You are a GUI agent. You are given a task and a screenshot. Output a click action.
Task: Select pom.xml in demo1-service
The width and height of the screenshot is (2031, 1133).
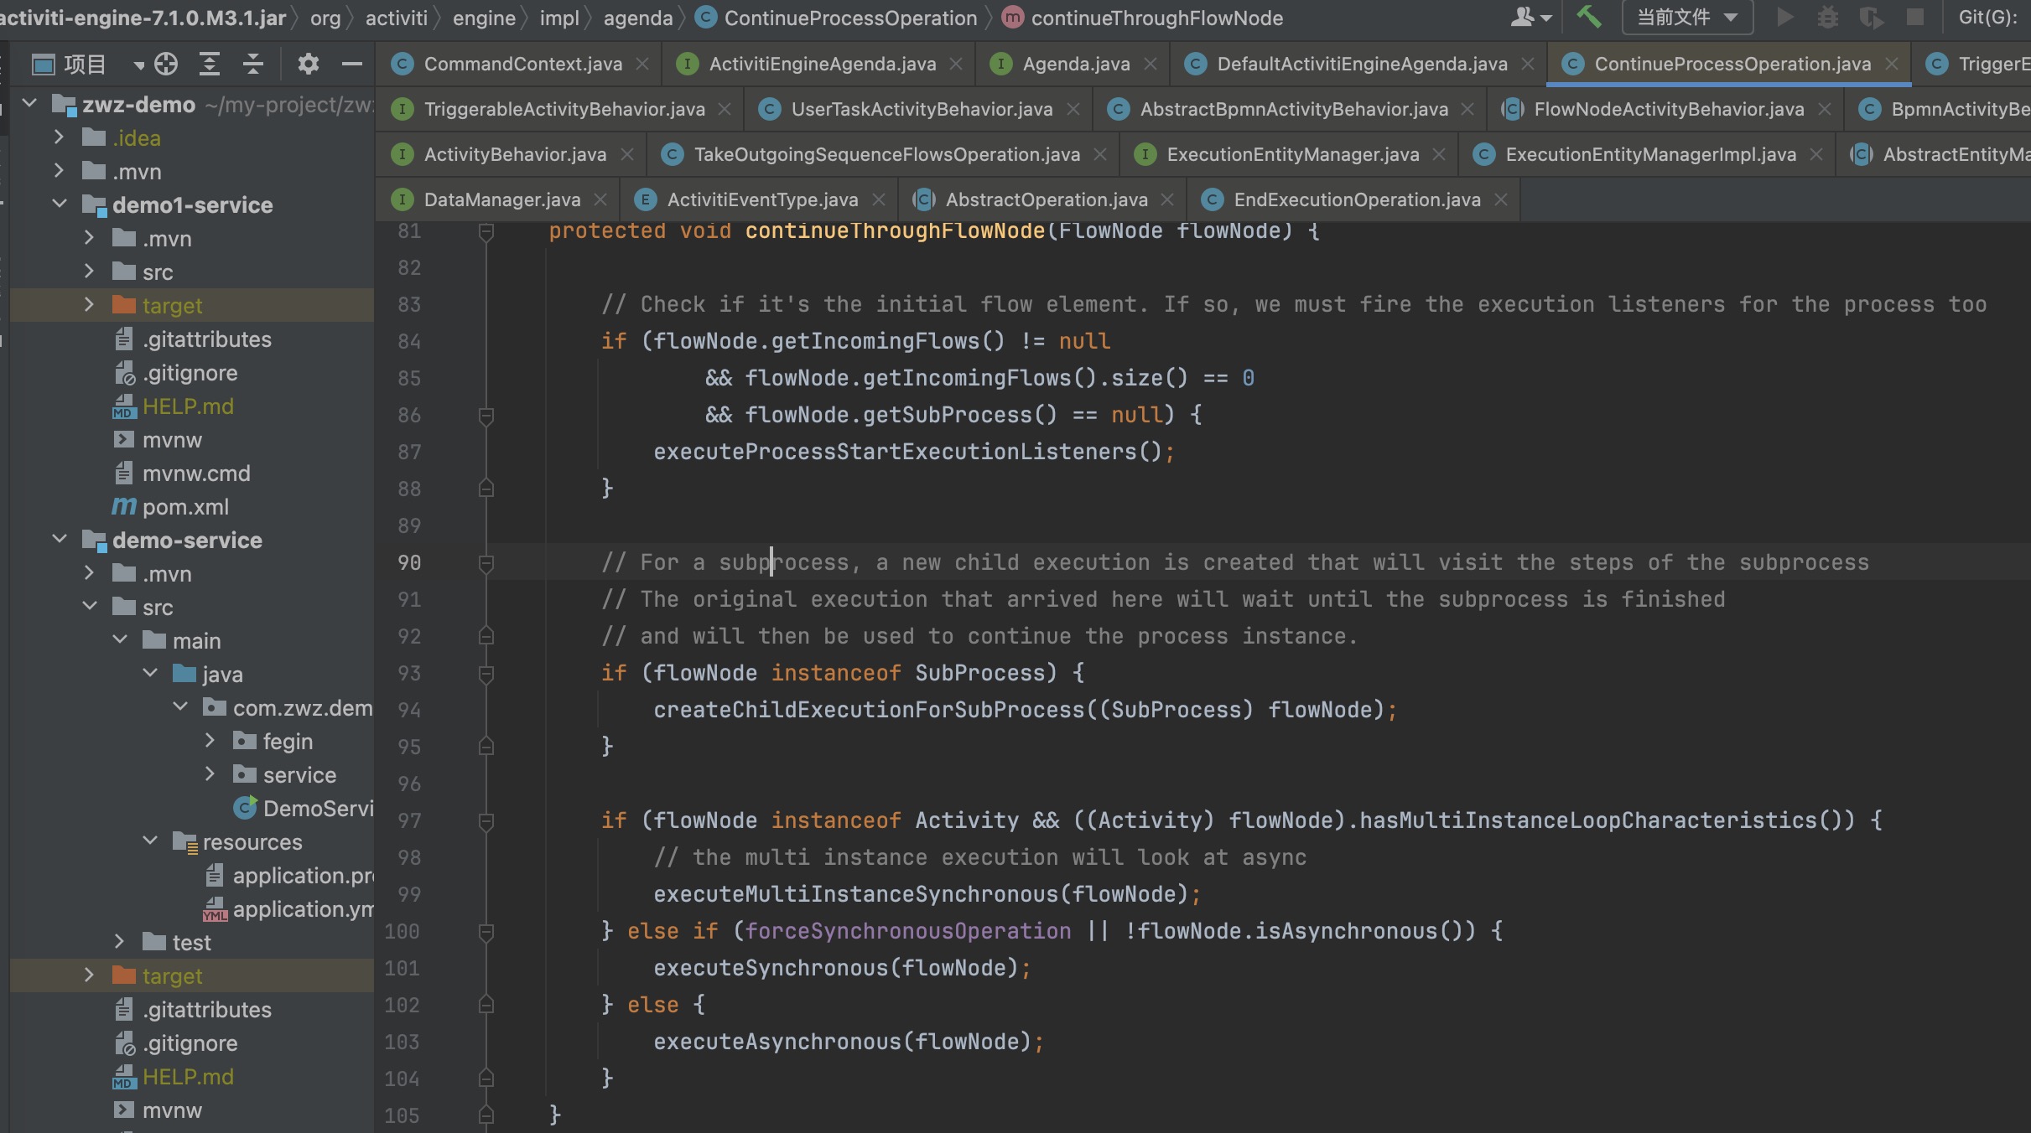click(184, 507)
